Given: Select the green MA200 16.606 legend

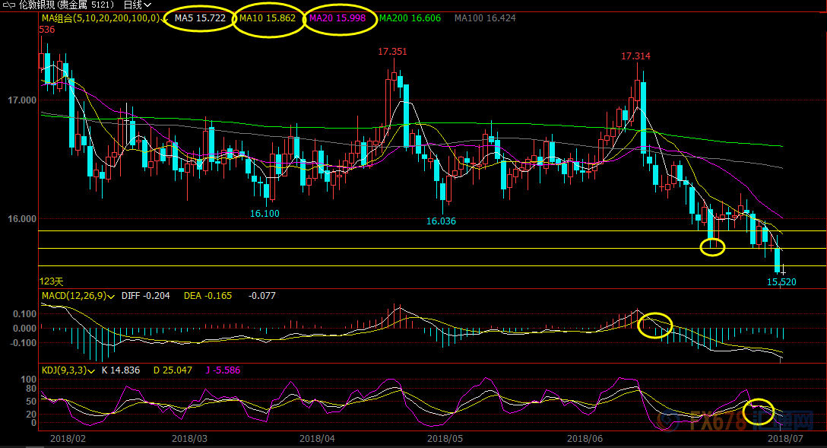Looking at the screenshot, I should pos(409,17).
